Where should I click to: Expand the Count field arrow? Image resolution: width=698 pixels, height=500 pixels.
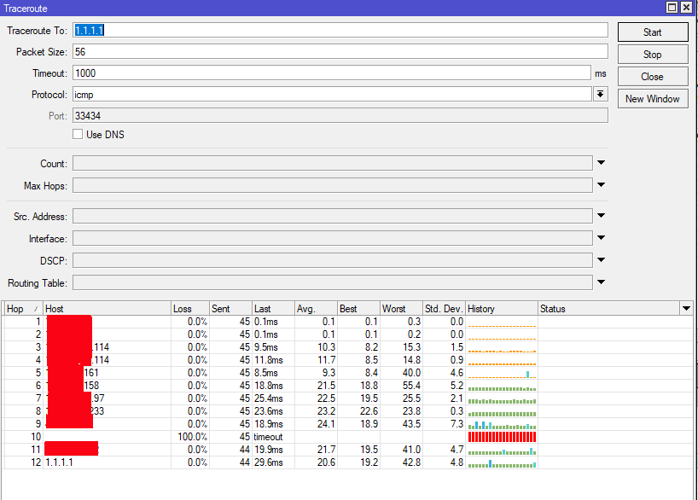pos(601,162)
